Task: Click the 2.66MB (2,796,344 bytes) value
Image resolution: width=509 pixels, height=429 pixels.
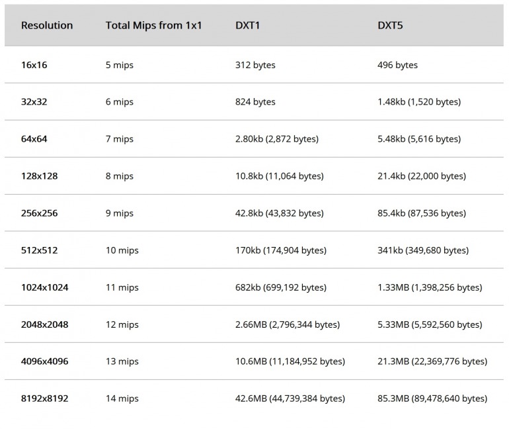Action: pyautogui.click(x=288, y=324)
